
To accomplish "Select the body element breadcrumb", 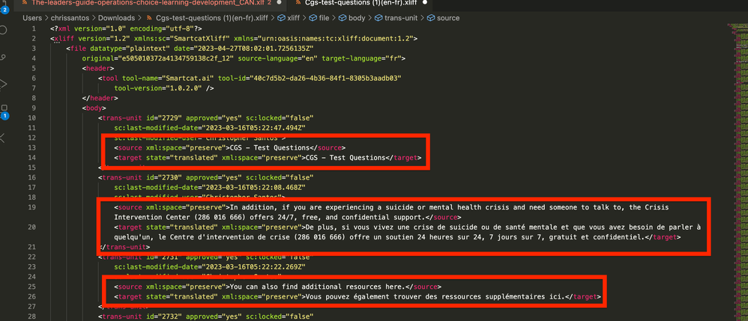I will pos(358,17).
